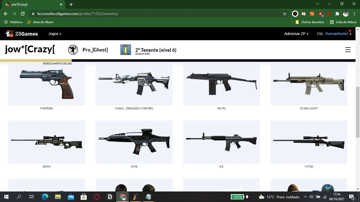Screen dimensions: 360x202
Task: Reload the page with the refresh icon
Action: [x=23, y=14]
